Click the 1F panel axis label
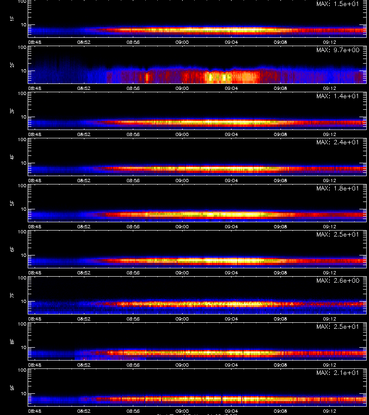 (12, 18)
